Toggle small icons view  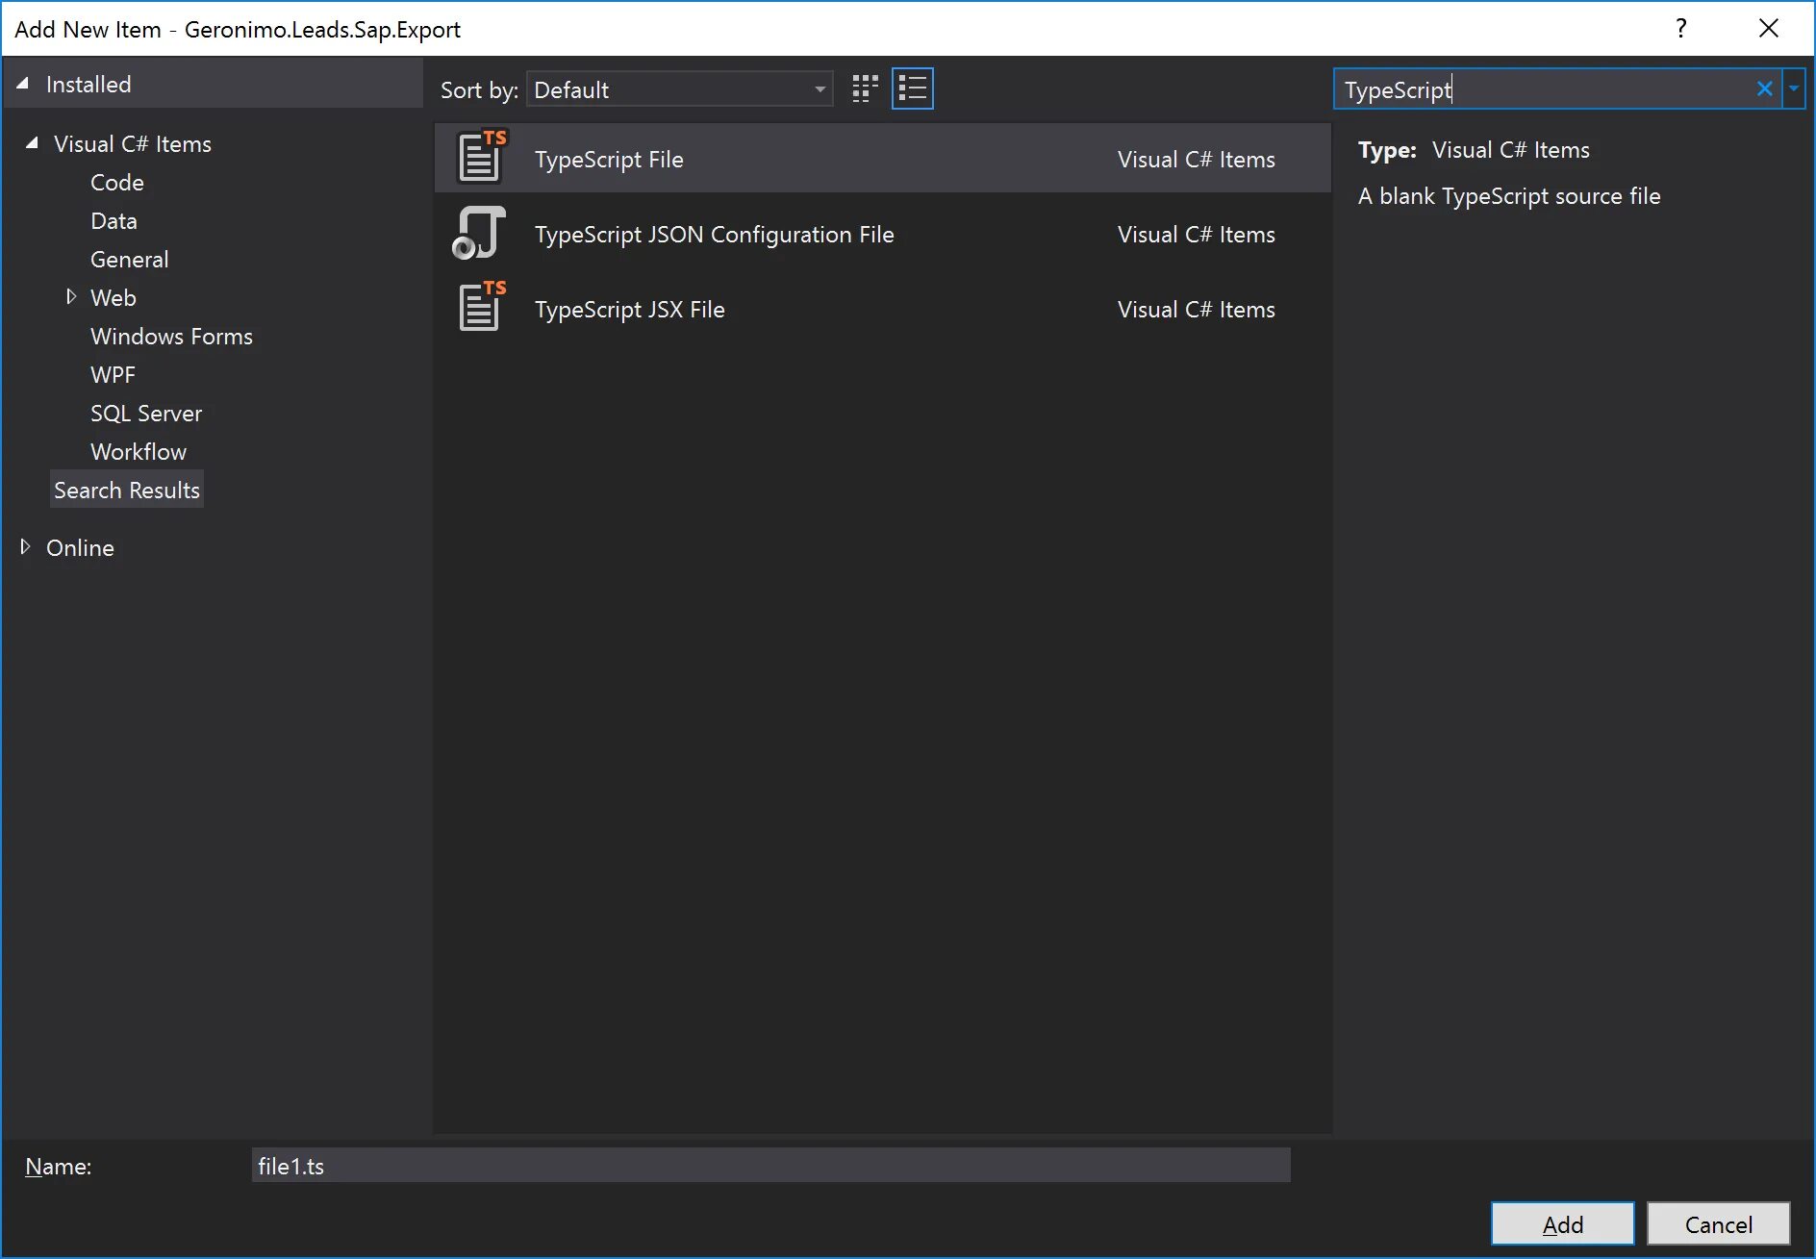pos(864,88)
